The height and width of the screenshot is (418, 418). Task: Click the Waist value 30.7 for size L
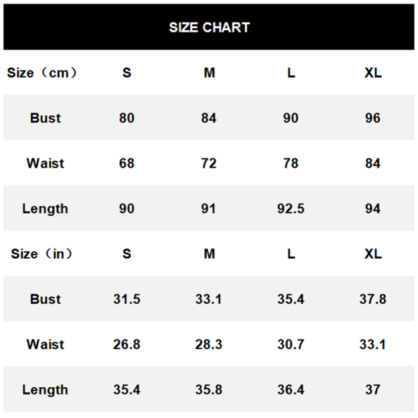(x=291, y=344)
